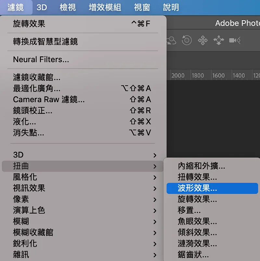Expand the 演算上色 submenu
Viewport: 260px width, 261px height.
point(83,211)
